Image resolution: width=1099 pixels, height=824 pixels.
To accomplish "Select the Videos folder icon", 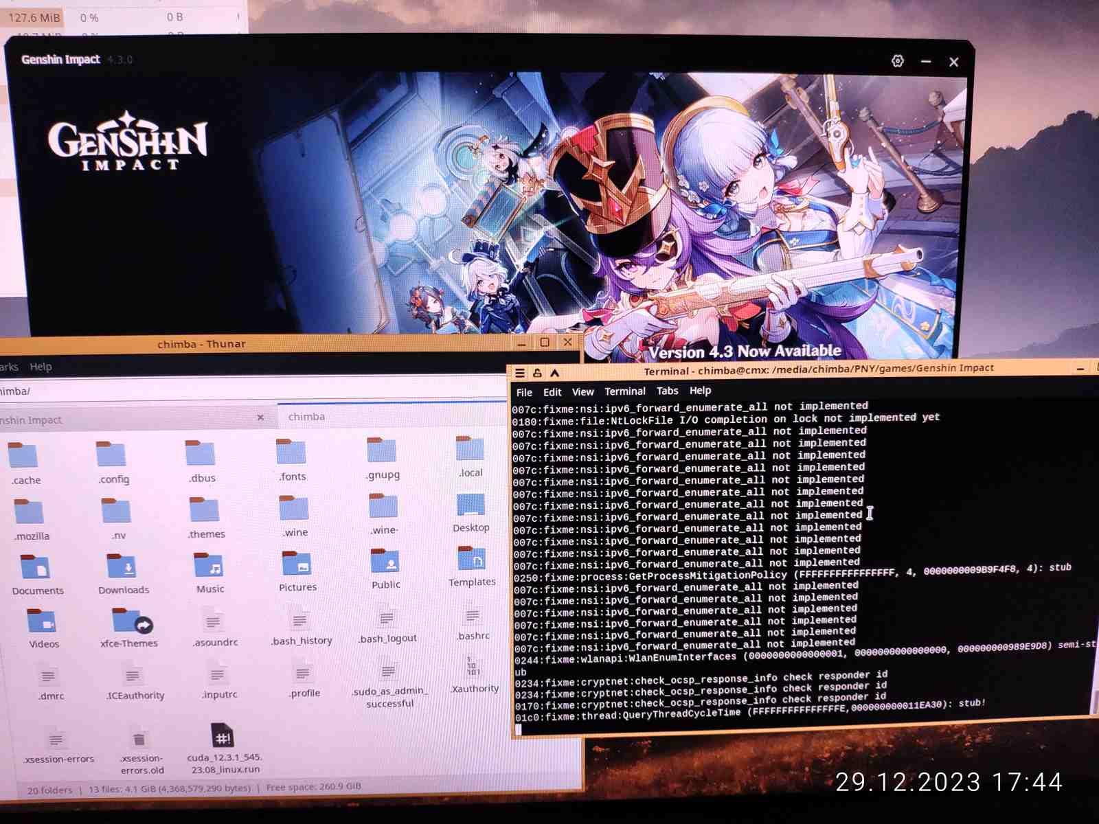I will (x=43, y=621).
